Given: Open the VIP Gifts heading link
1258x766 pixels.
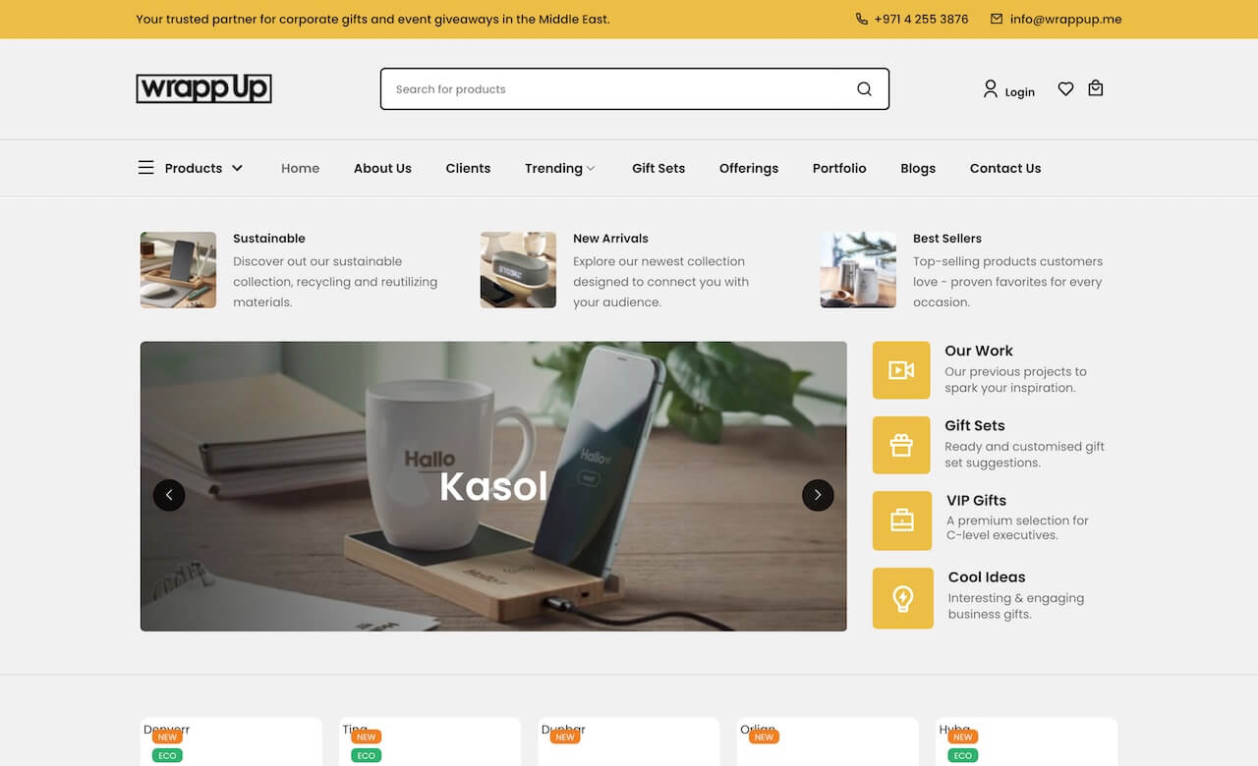Looking at the screenshot, I should (x=977, y=500).
